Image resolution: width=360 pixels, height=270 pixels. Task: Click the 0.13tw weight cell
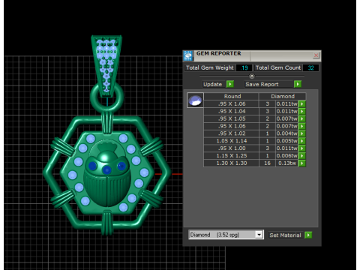(x=286, y=163)
